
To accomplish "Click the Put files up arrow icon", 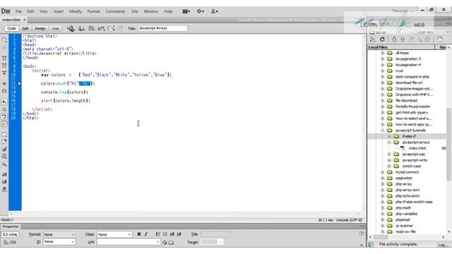I will 403,40.
